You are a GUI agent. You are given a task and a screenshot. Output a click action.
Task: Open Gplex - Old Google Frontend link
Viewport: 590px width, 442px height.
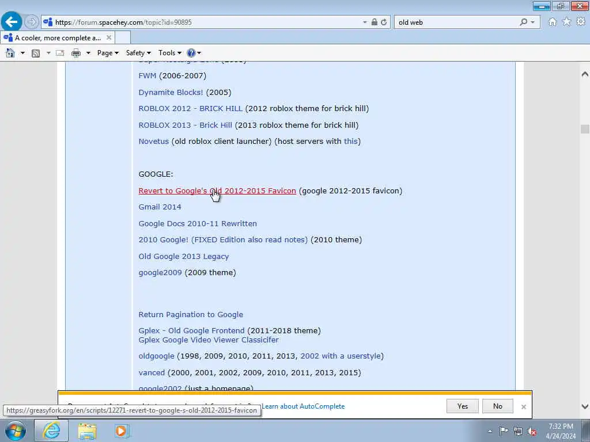coord(191,331)
